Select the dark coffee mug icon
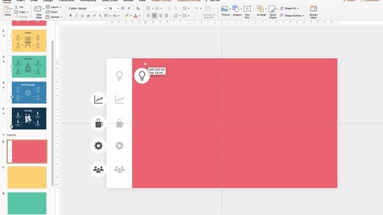 (98, 123)
